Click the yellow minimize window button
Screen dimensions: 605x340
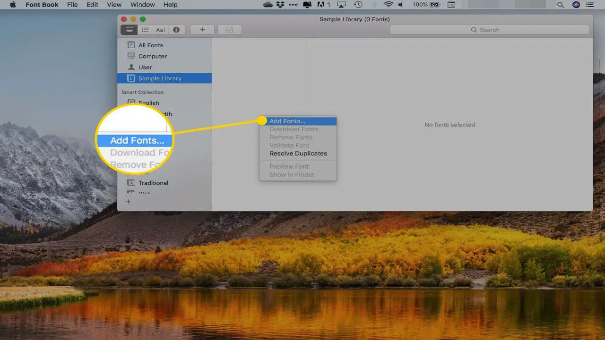pos(133,19)
